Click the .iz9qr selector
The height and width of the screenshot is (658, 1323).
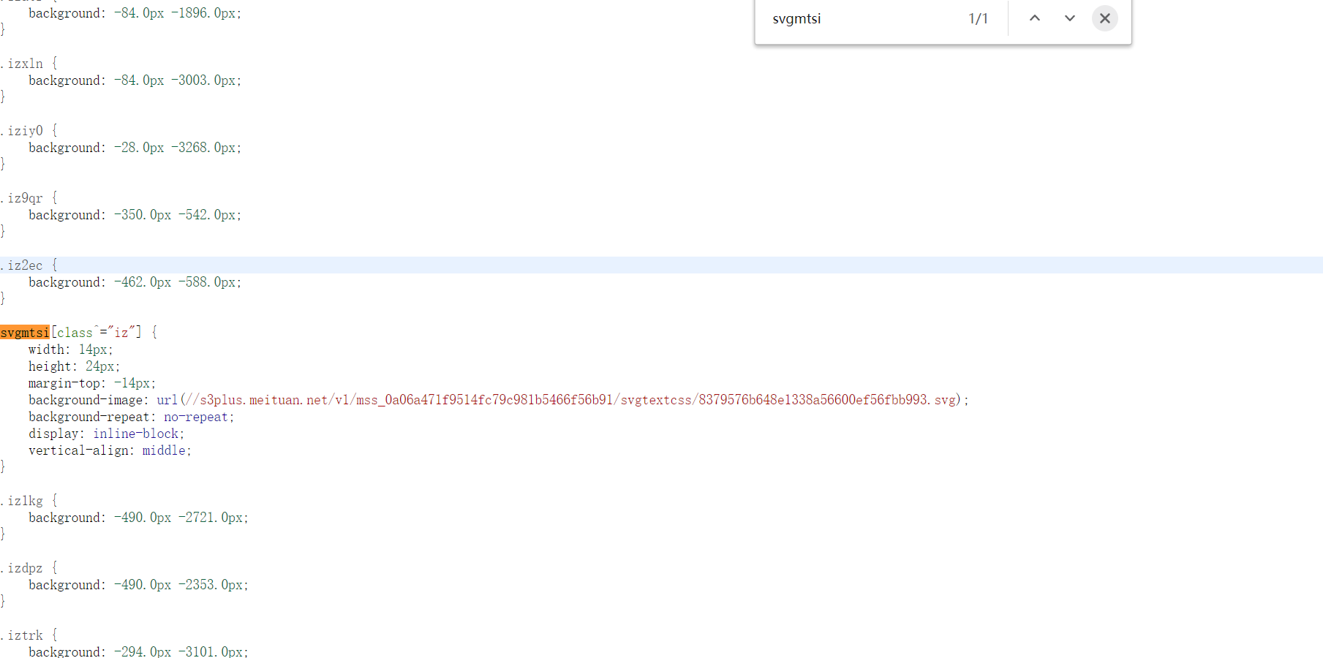tap(23, 198)
